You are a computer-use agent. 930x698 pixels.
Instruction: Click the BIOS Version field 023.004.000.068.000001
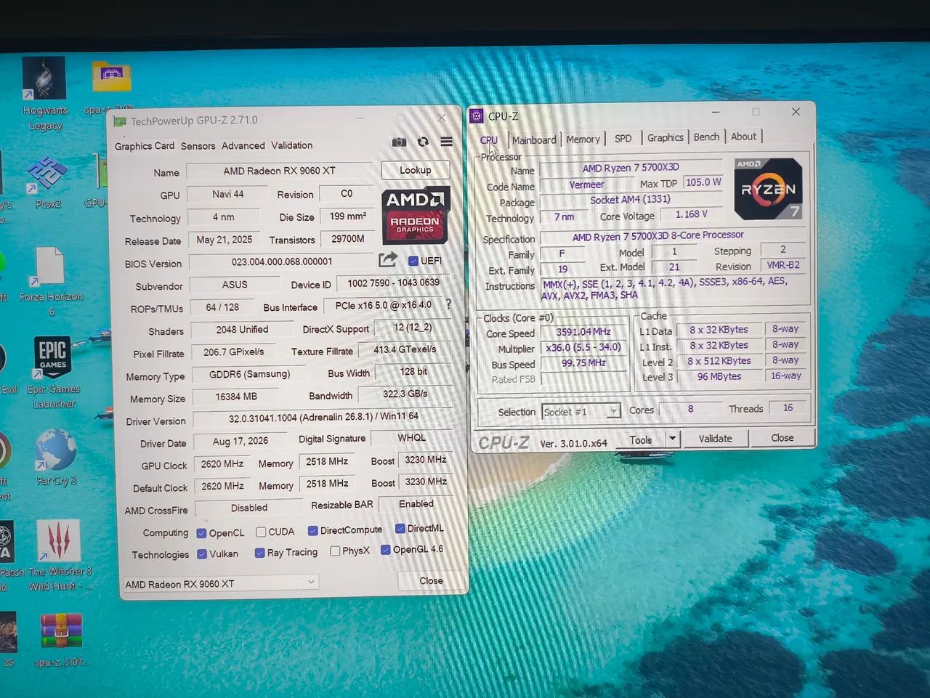click(x=282, y=262)
